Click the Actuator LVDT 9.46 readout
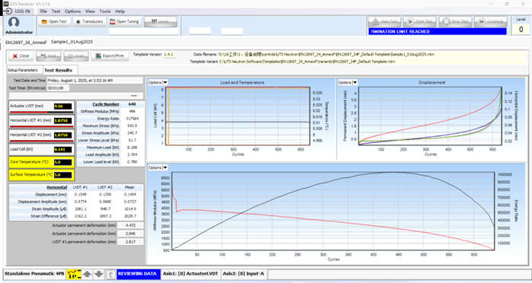This screenshot has height=283, width=532. click(x=63, y=107)
